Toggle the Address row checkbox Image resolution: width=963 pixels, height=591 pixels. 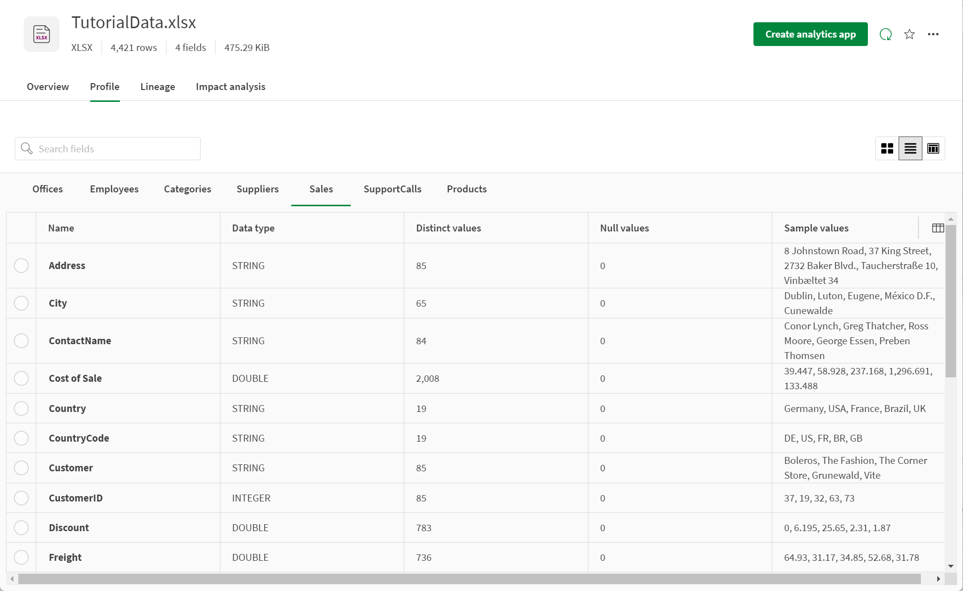click(x=21, y=266)
